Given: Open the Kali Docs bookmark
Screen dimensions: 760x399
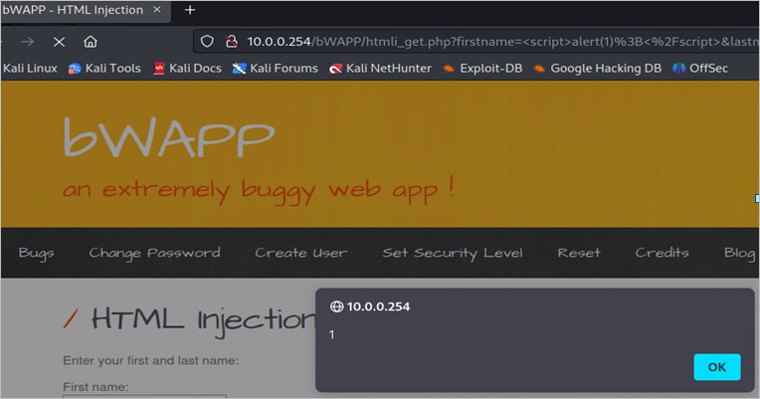Looking at the screenshot, I should (188, 69).
